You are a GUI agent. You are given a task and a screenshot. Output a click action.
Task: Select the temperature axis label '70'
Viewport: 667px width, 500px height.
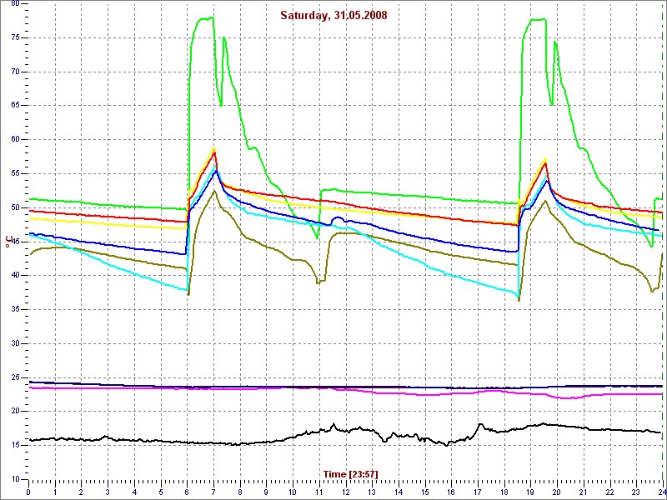[15, 72]
